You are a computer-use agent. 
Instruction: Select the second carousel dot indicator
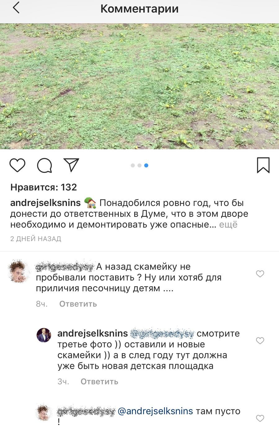tap(139, 165)
